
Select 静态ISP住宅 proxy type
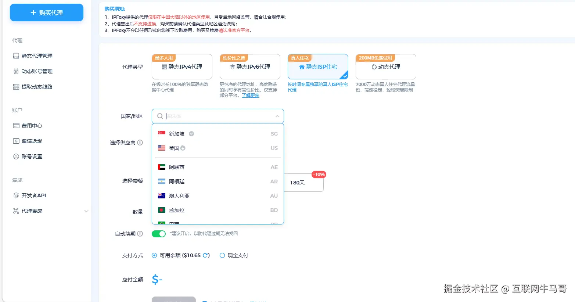318,67
